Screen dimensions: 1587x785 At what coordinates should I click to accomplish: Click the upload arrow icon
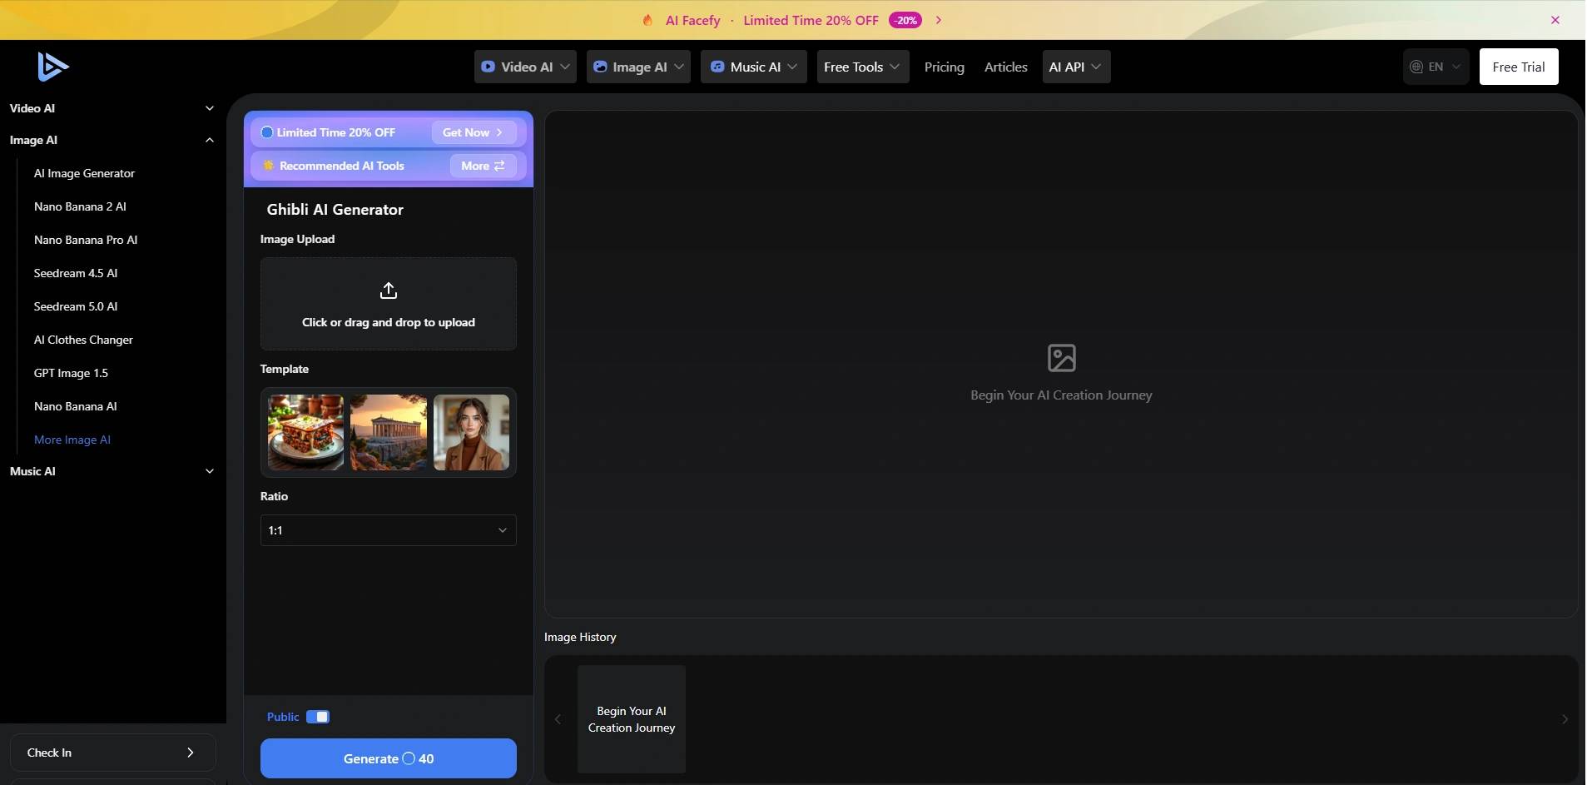coord(388,291)
